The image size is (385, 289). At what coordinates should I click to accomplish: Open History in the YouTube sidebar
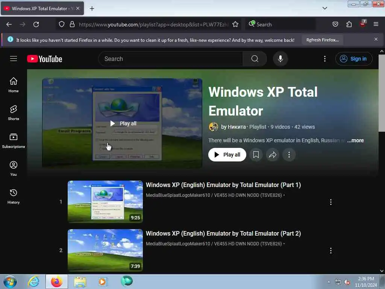pos(14,196)
